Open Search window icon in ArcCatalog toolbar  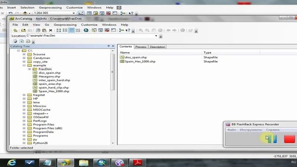(x=101, y=30)
